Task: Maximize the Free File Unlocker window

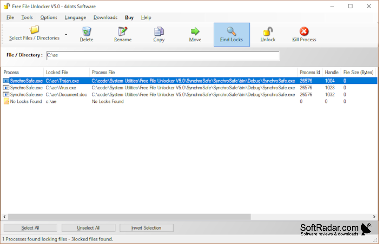Action: tap(350, 6)
